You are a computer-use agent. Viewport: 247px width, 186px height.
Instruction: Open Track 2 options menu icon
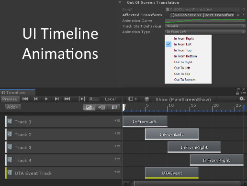tap(117, 133)
